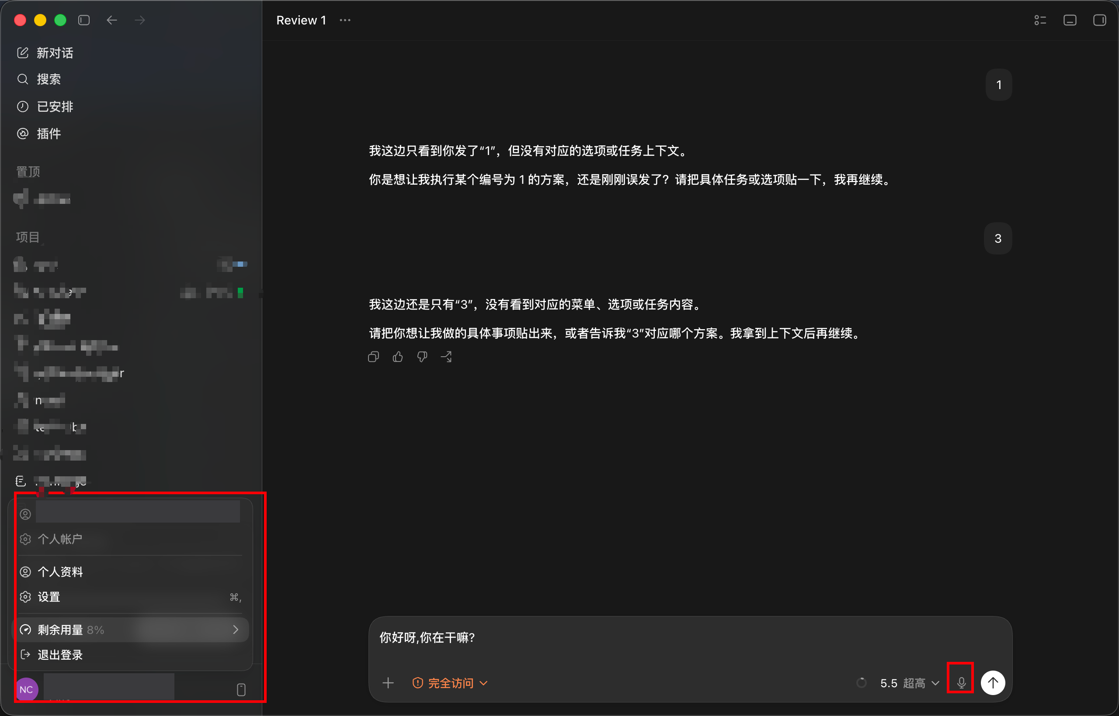Open the Review 1 more options menu
The width and height of the screenshot is (1119, 716).
pos(345,20)
